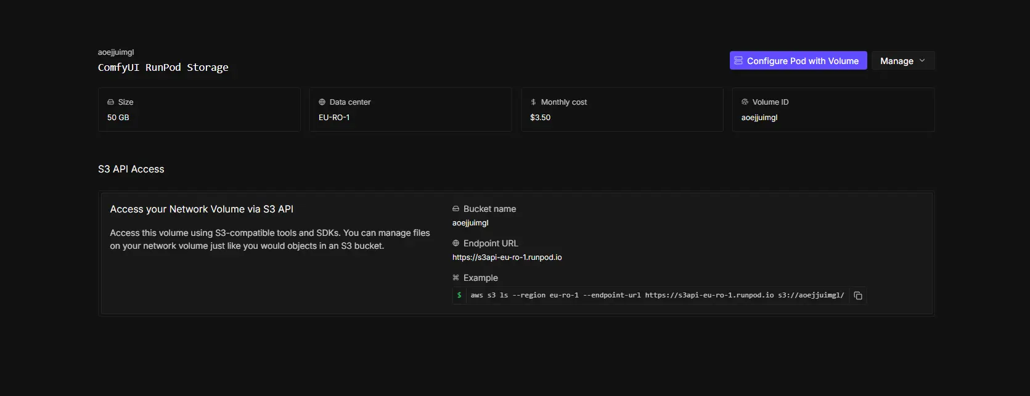Click the Volume ID icon
The height and width of the screenshot is (396, 1030).
tap(745, 102)
